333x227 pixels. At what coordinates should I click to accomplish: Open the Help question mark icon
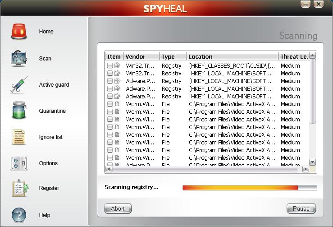[19, 215]
